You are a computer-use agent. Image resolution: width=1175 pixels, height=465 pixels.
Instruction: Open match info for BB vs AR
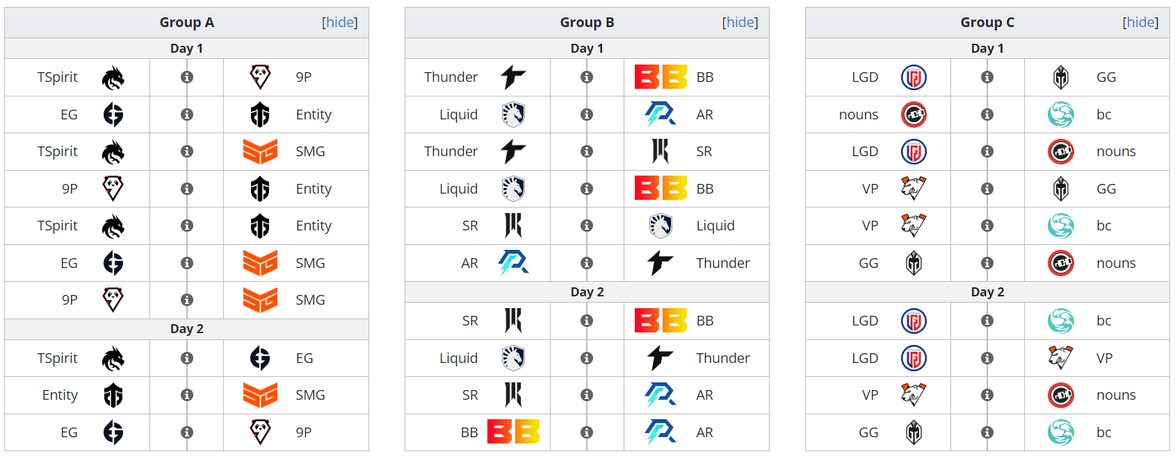point(587,432)
